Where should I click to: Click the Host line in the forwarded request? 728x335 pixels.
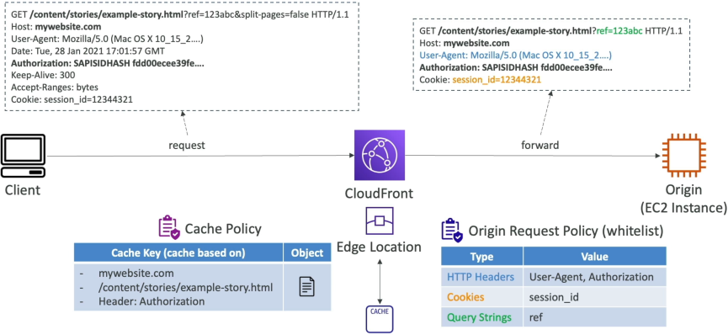(x=465, y=43)
